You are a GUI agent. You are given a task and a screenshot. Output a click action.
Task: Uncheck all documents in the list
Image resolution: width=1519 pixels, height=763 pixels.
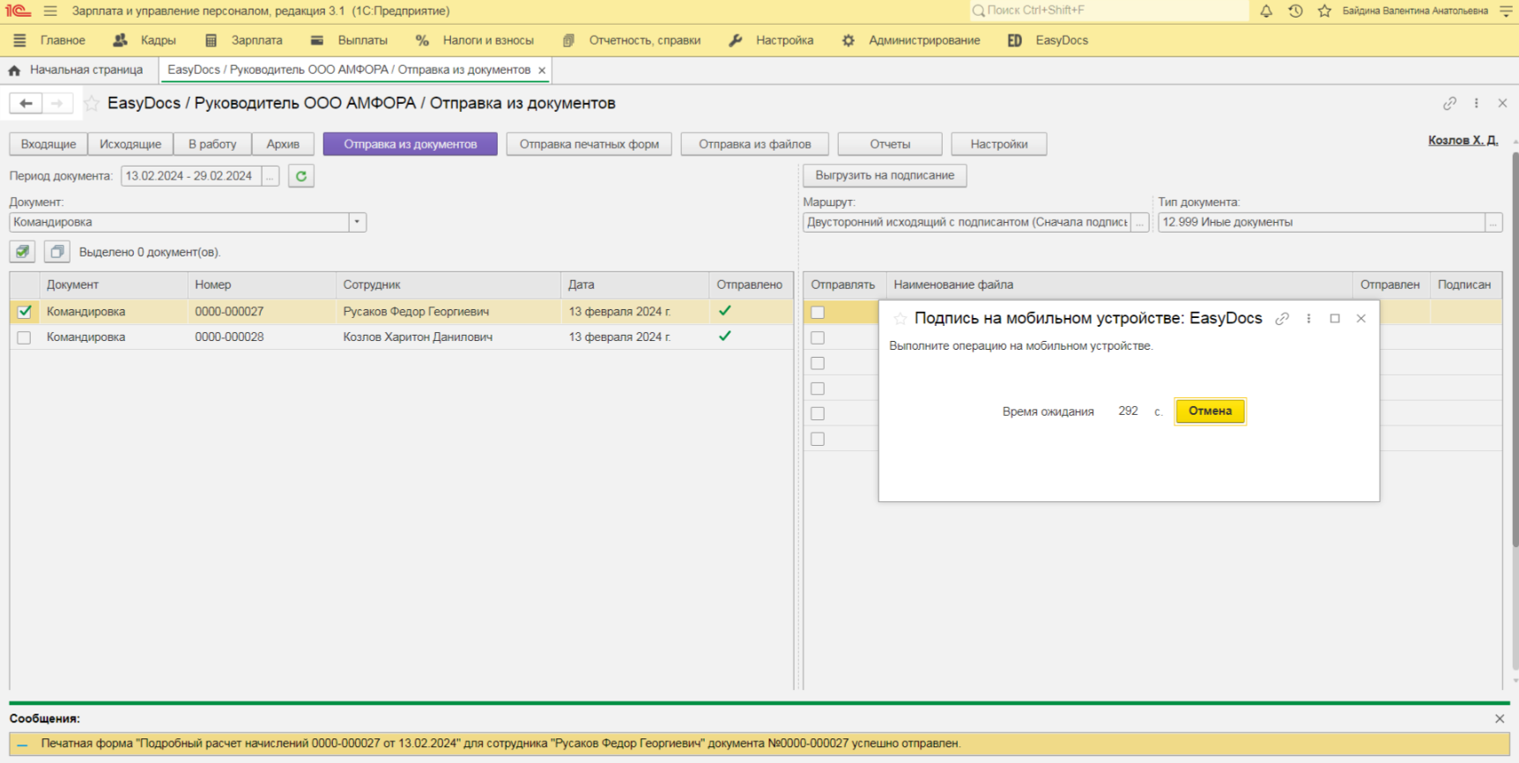pos(57,252)
